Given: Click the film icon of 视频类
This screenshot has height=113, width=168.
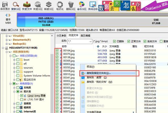Looking at the screenshot, I should pos(21,107).
